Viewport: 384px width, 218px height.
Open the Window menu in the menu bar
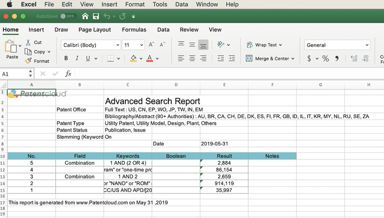(x=207, y=4)
